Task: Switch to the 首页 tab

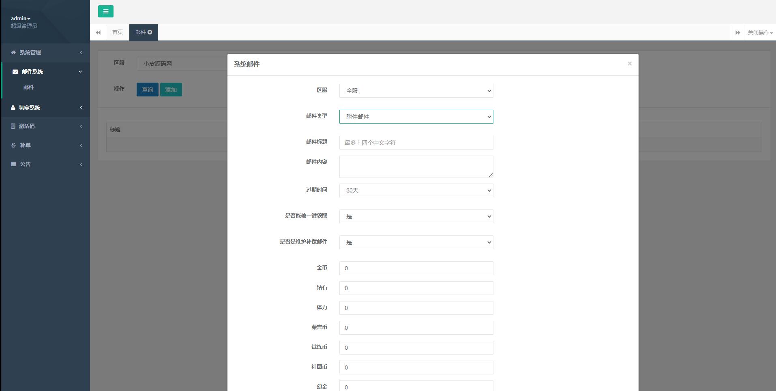Action: (117, 32)
